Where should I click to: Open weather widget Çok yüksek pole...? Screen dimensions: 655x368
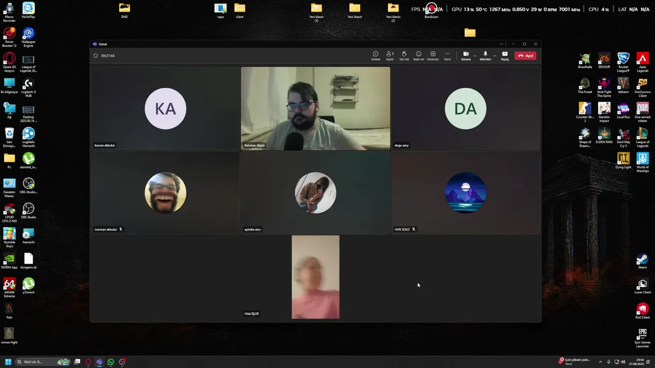click(575, 361)
